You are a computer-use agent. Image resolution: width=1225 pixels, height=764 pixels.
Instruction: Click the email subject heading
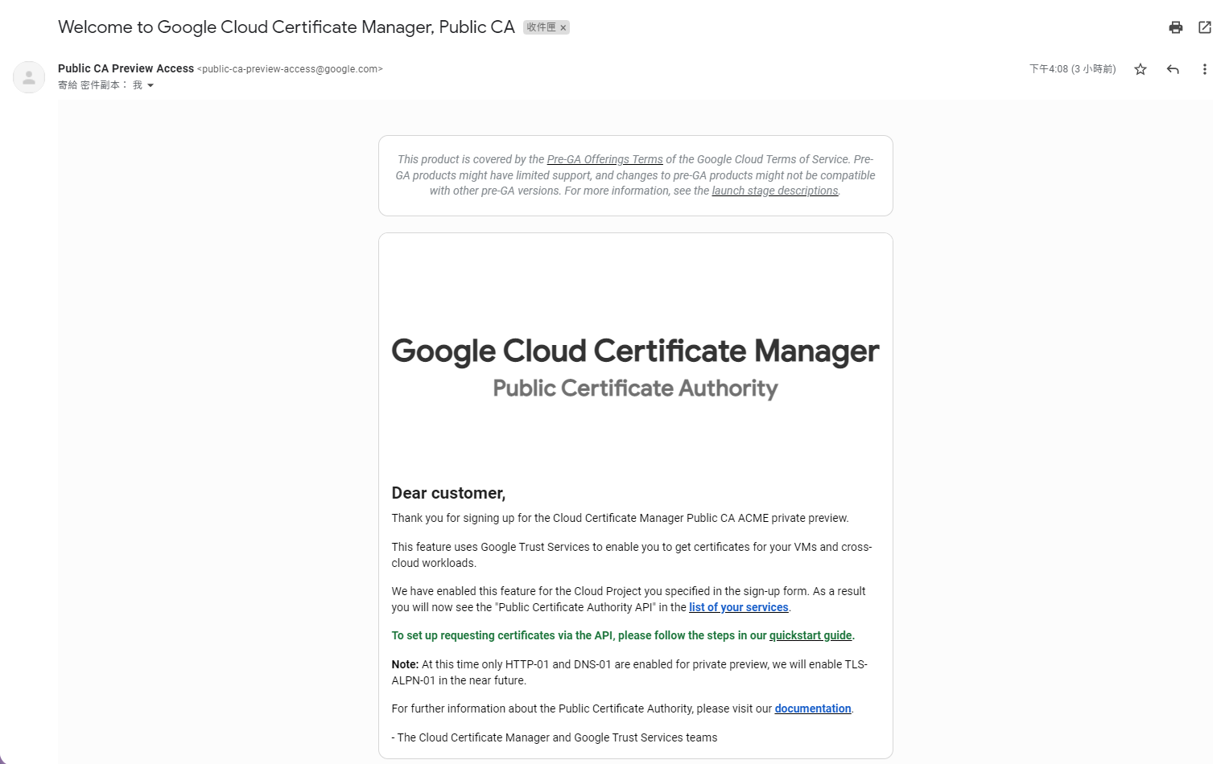click(286, 27)
